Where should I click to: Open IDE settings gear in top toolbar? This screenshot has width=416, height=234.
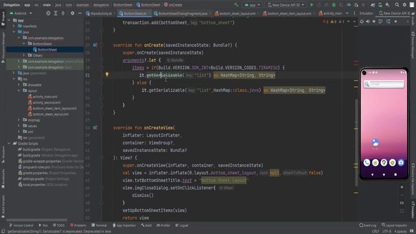click(404, 5)
